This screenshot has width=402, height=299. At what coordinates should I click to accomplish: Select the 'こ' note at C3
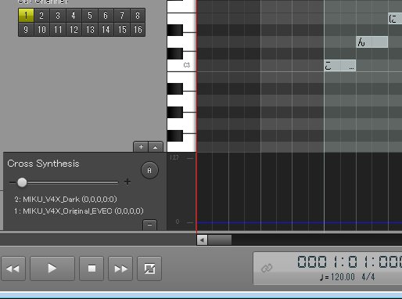pos(340,66)
